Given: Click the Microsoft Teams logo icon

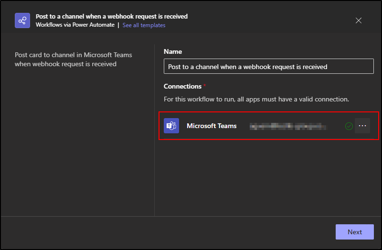Looking at the screenshot, I should (x=171, y=126).
